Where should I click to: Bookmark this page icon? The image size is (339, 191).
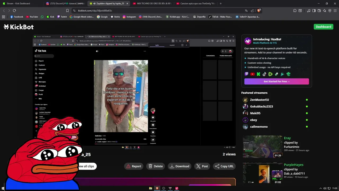pyautogui.click(x=67, y=11)
